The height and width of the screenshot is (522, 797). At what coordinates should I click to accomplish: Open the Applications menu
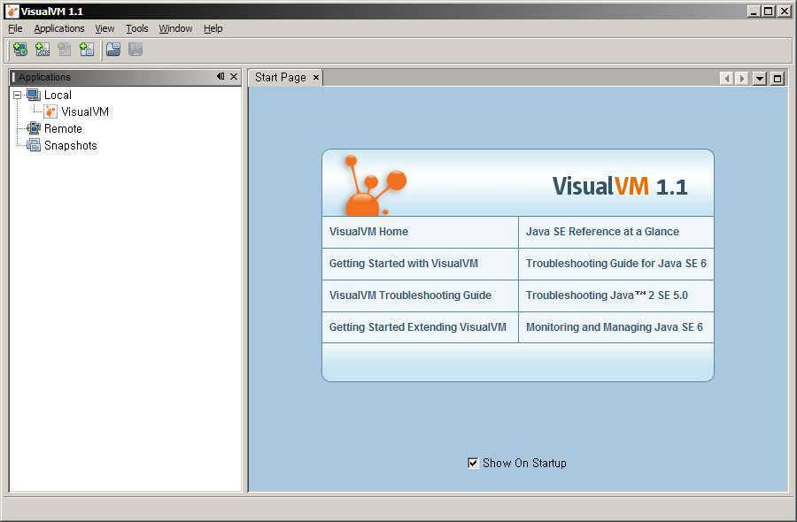coord(59,28)
